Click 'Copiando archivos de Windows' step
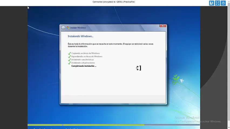 (86, 53)
